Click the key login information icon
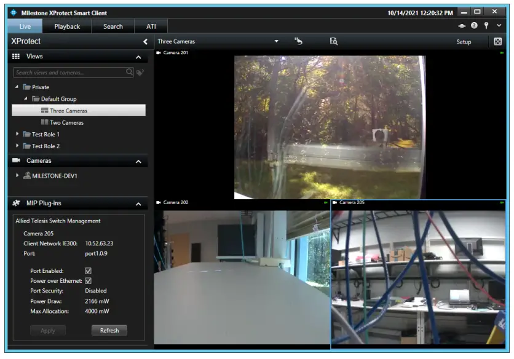The image size is (514, 359). 486,26
